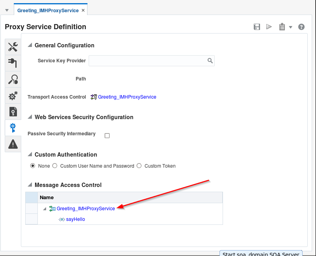Enable Passive Security Intermediary checkbox
This screenshot has width=316, height=256.
[107, 136]
